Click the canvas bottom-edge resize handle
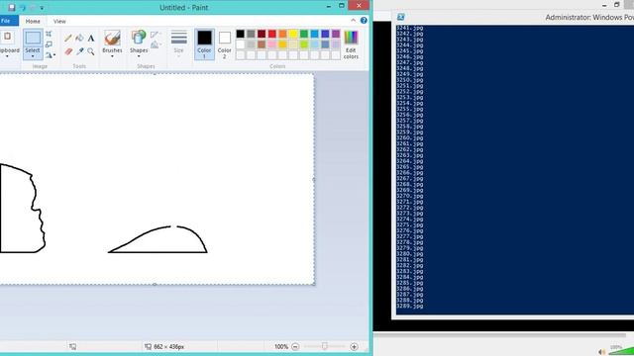 155,285
